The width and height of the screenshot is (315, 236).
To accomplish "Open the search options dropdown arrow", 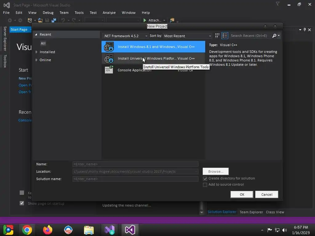I will point(279,36).
